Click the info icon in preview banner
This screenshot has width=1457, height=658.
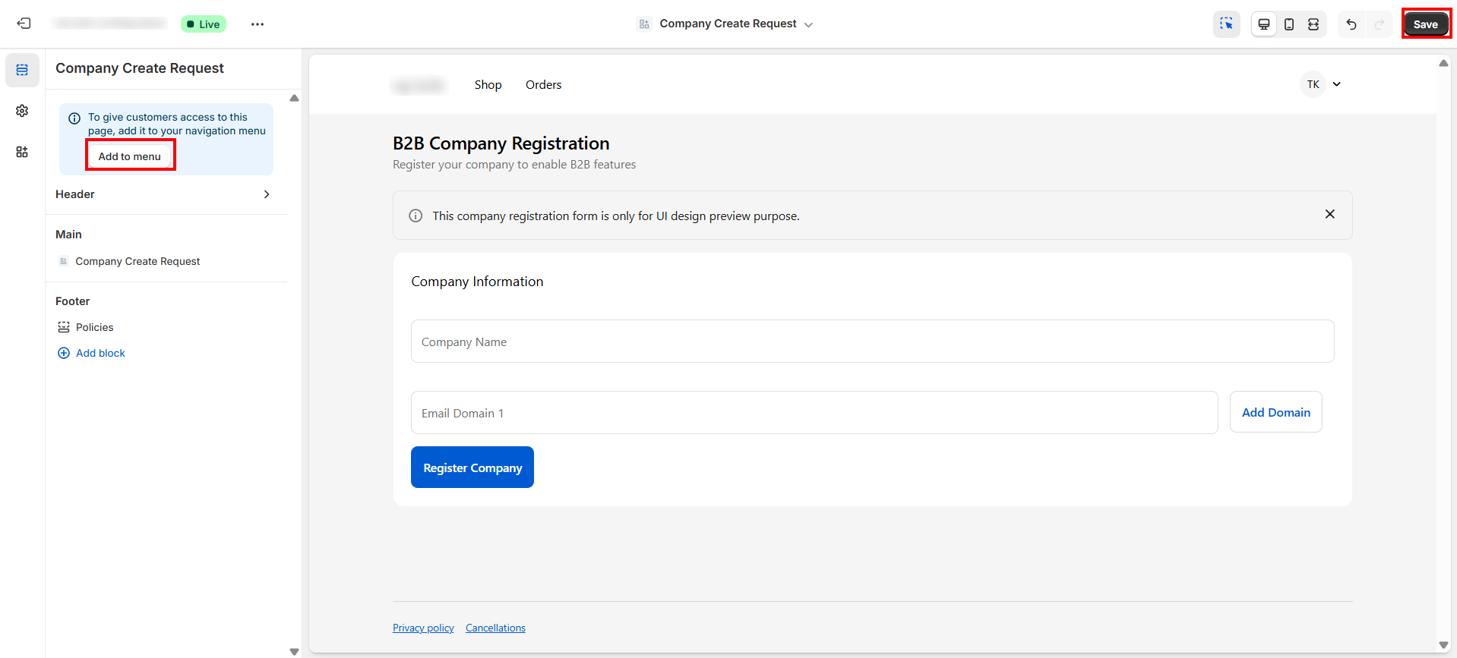click(x=416, y=216)
